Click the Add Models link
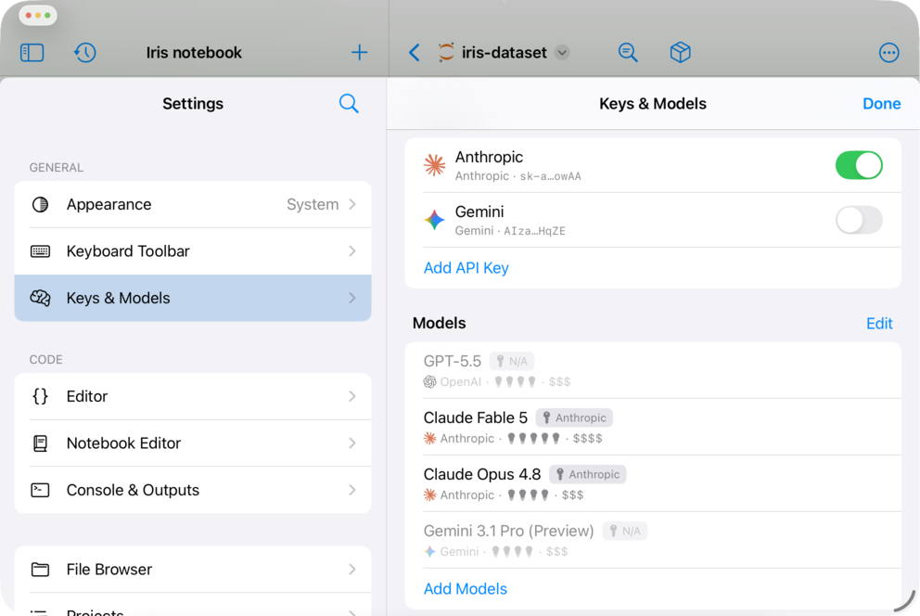The width and height of the screenshot is (920, 616). pyautogui.click(x=466, y=589)
